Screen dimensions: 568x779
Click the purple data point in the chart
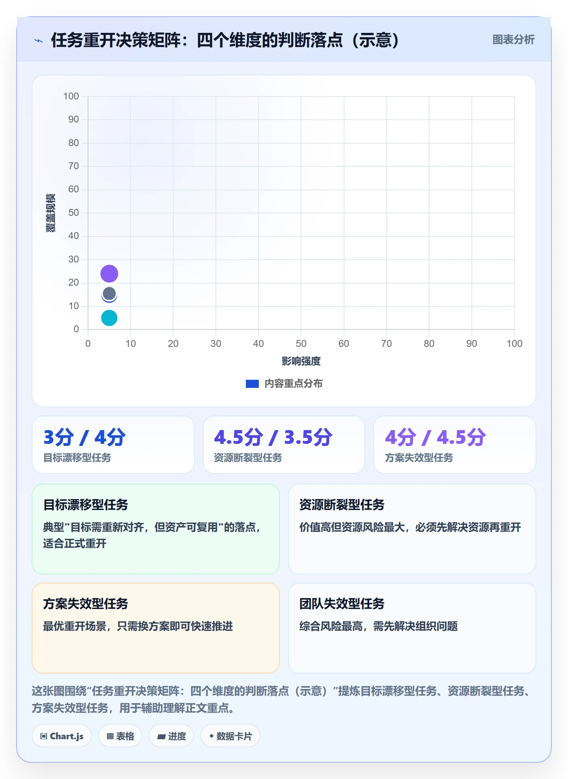[109, 273]
